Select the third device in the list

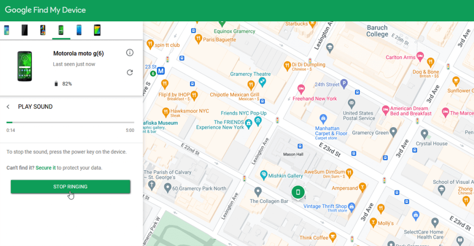point(43,30)
